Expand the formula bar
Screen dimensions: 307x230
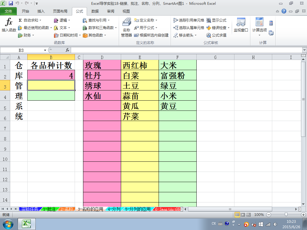pyautogui.click(x=305, y=50)
